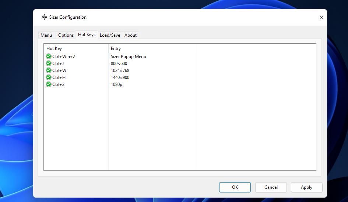This screenshot has width=348, height=202.
Task: Click green check icon beside Ctrl+2
Action: pyautogui.click(x=49, y=84)
